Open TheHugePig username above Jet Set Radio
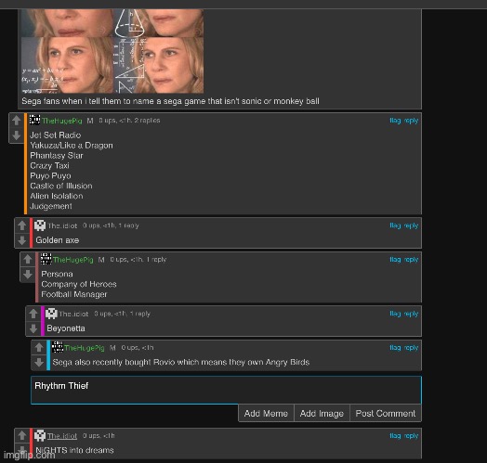487x463 pixels. click(62, 121)
